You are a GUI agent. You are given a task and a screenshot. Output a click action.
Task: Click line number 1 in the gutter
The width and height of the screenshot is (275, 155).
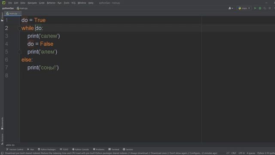tap(6, 20)
